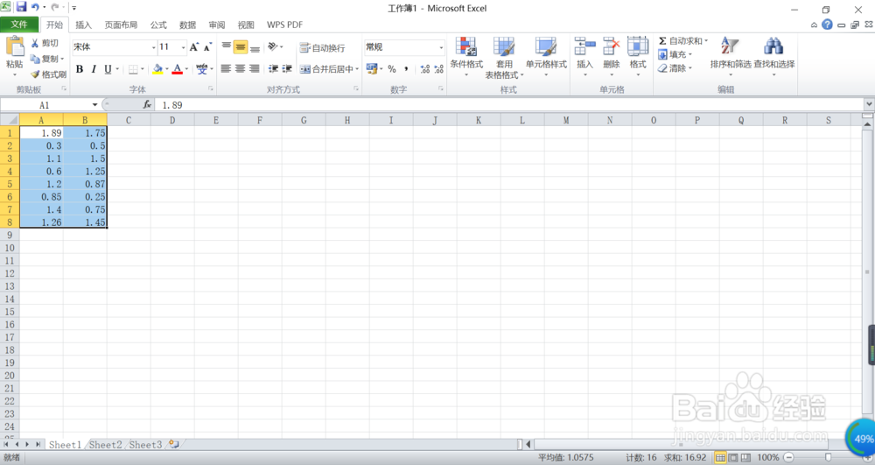Open the File (文件) tab

click(19, 25)
